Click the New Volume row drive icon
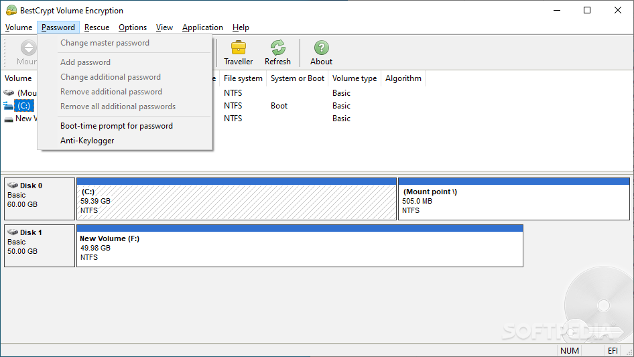634x357 pixels. pyautogui.click(x=9, y=119)
